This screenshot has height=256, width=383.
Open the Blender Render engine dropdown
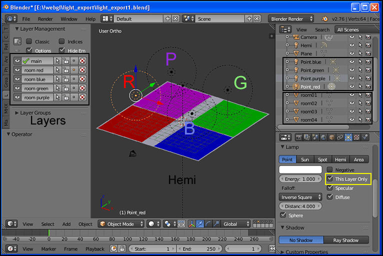290,19
